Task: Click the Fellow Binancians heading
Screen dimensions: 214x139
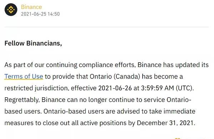Action: tap(33, 43)
